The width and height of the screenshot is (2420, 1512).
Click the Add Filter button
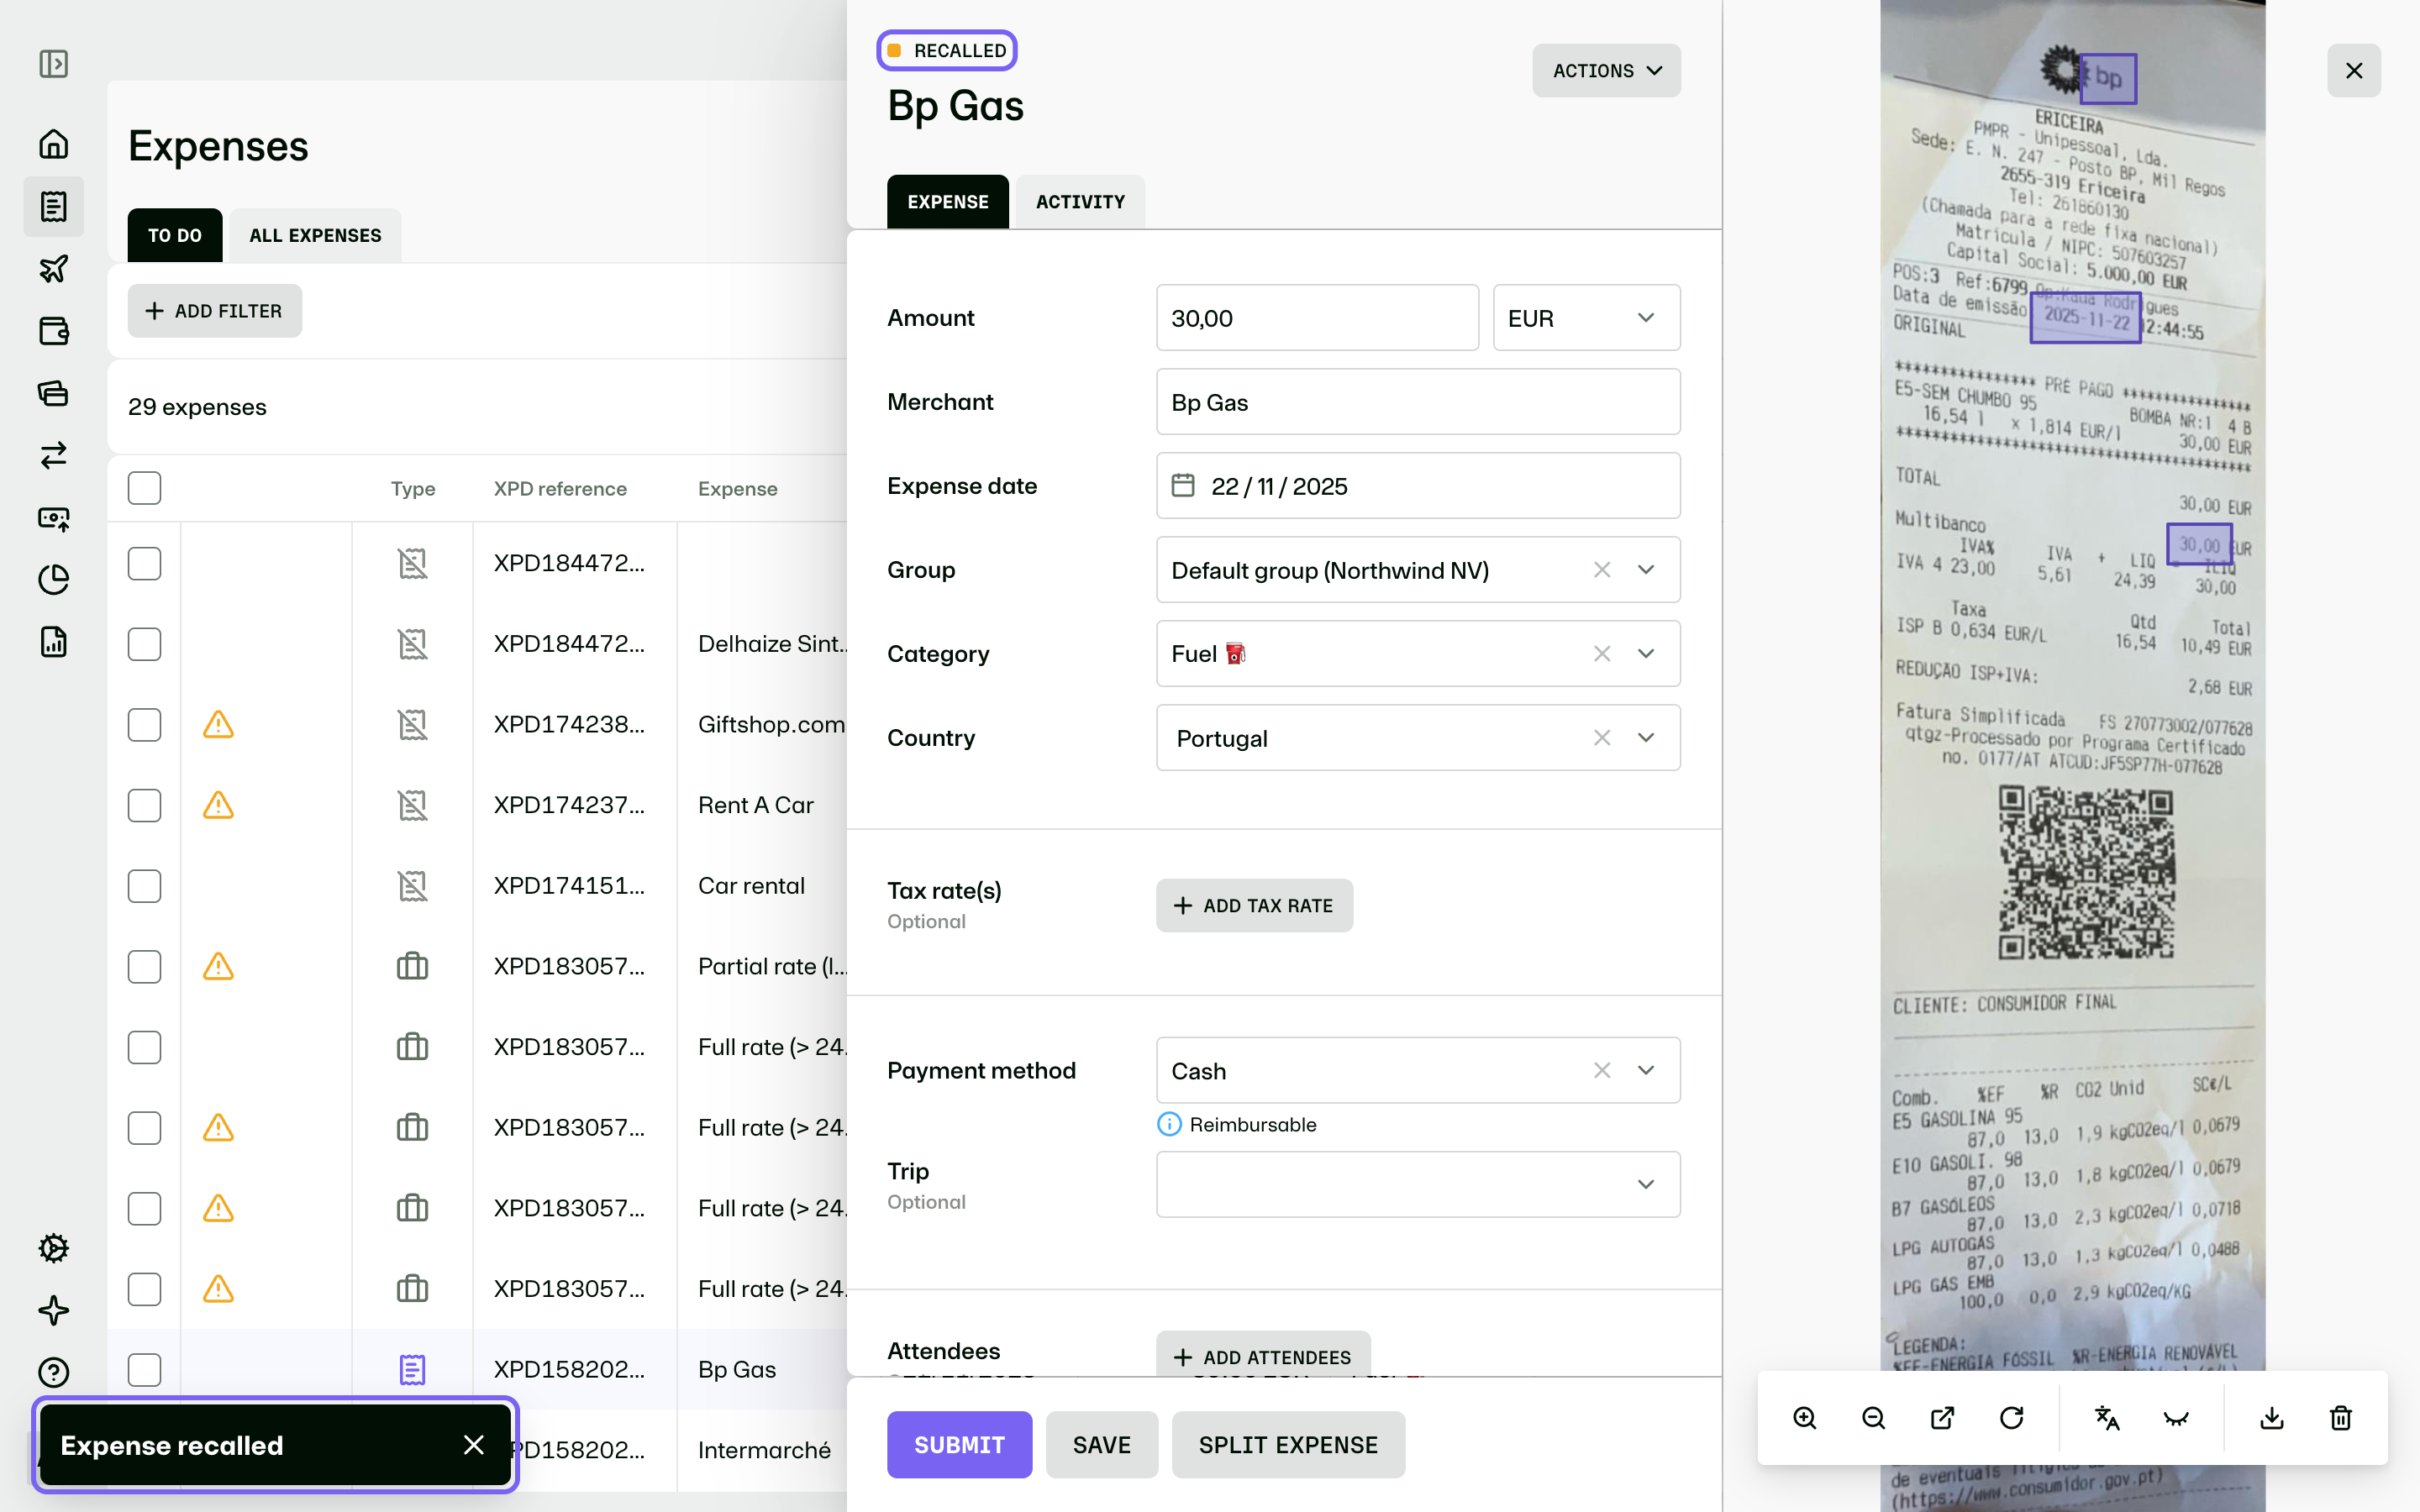coord(215,311)
